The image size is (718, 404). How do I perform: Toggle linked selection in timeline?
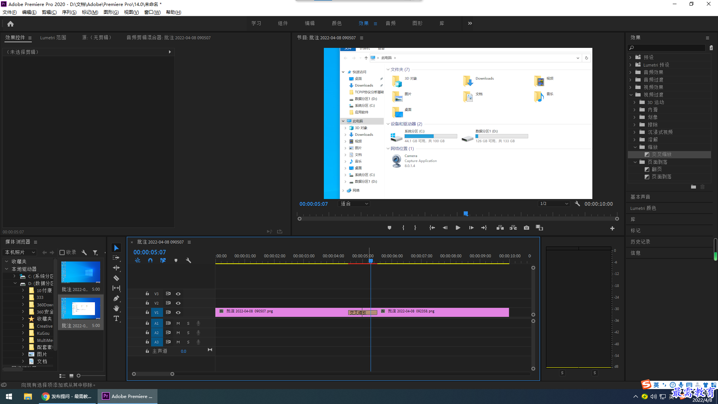pos(163,260)
